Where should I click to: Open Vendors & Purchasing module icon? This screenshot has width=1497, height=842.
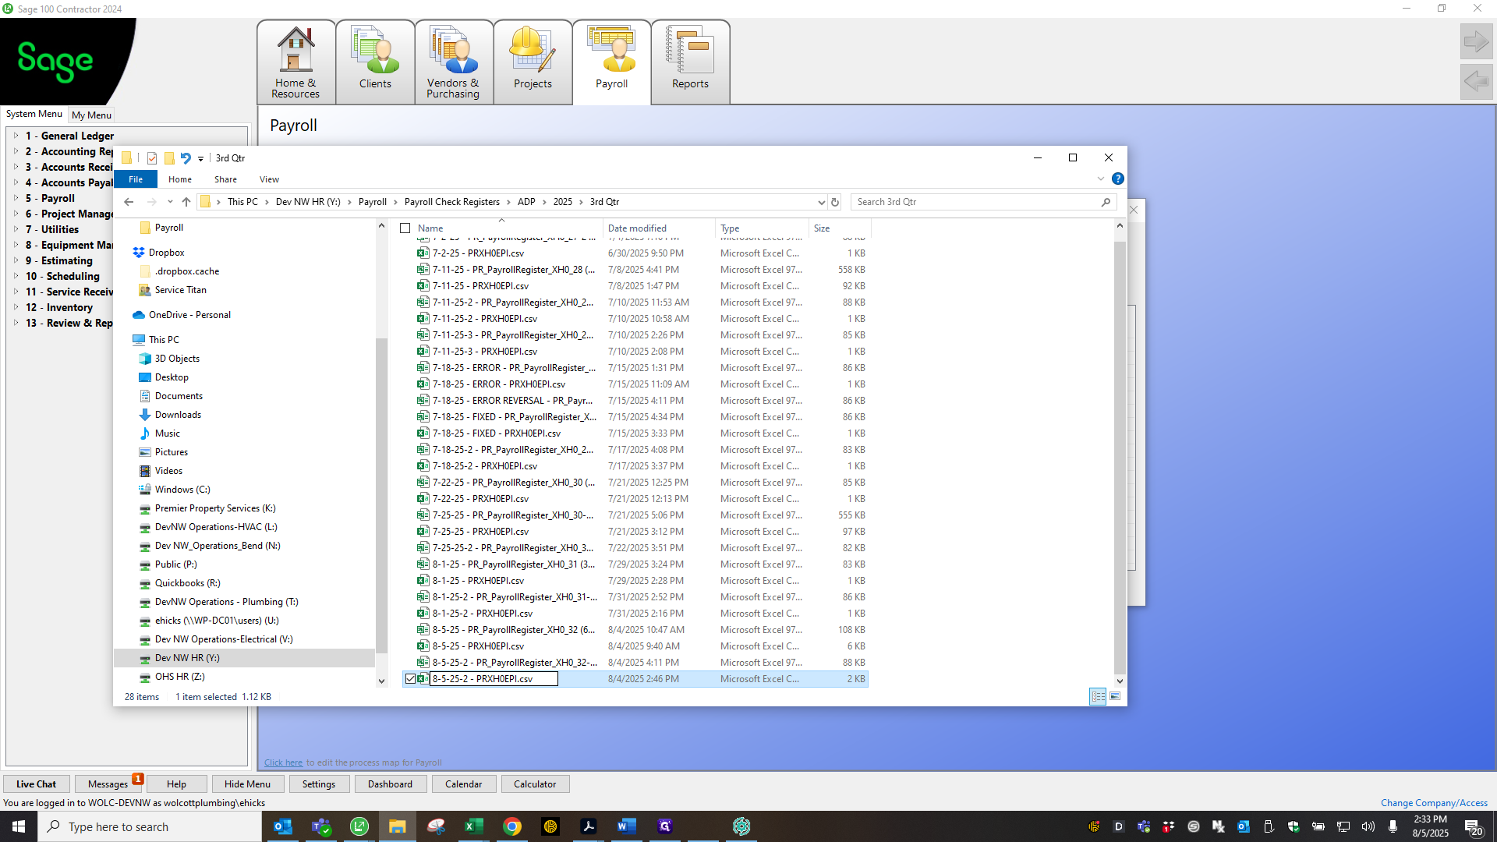(x=453, y=62)
